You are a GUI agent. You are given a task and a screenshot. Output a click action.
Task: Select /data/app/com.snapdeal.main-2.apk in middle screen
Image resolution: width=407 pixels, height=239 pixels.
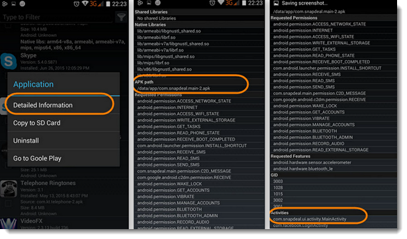click(x=173, y=88)
